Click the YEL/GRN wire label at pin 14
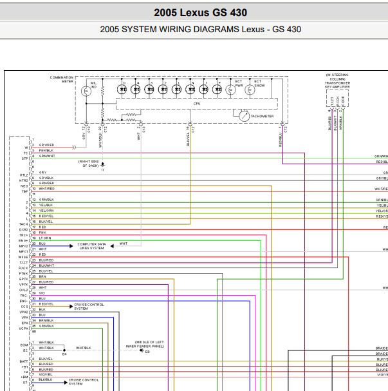388x391 pixels. (x=46, y=211)
